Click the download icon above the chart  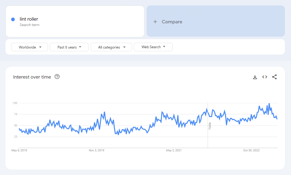[x=255, y=77]
